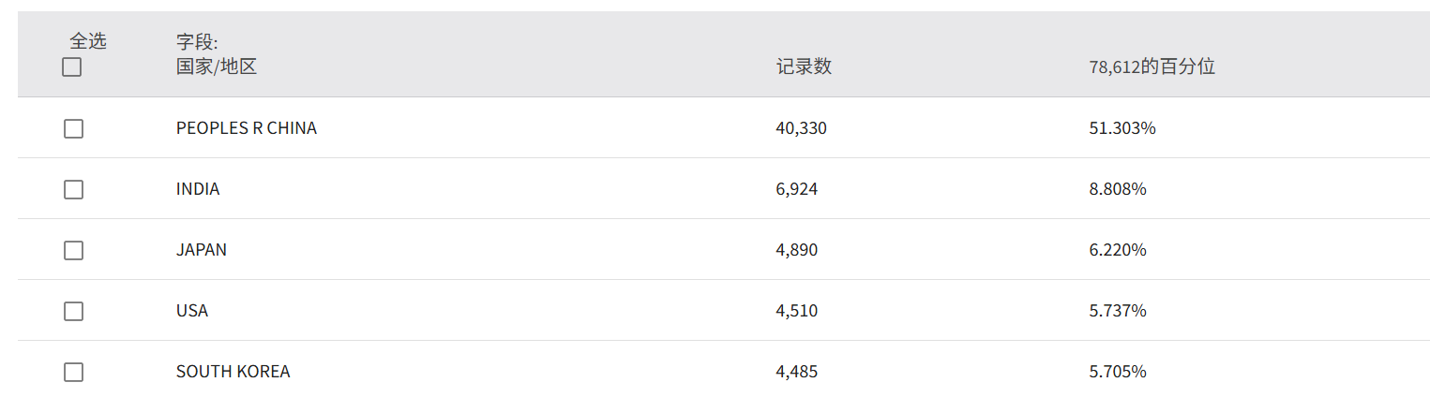Image resolution: width=1430 pixels, height=397 pixels.
Task: Check the SOUTH KOREA checkbox
Action: 73,372
